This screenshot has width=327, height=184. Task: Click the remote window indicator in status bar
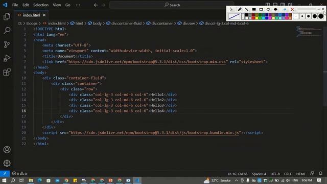[5, 174]
